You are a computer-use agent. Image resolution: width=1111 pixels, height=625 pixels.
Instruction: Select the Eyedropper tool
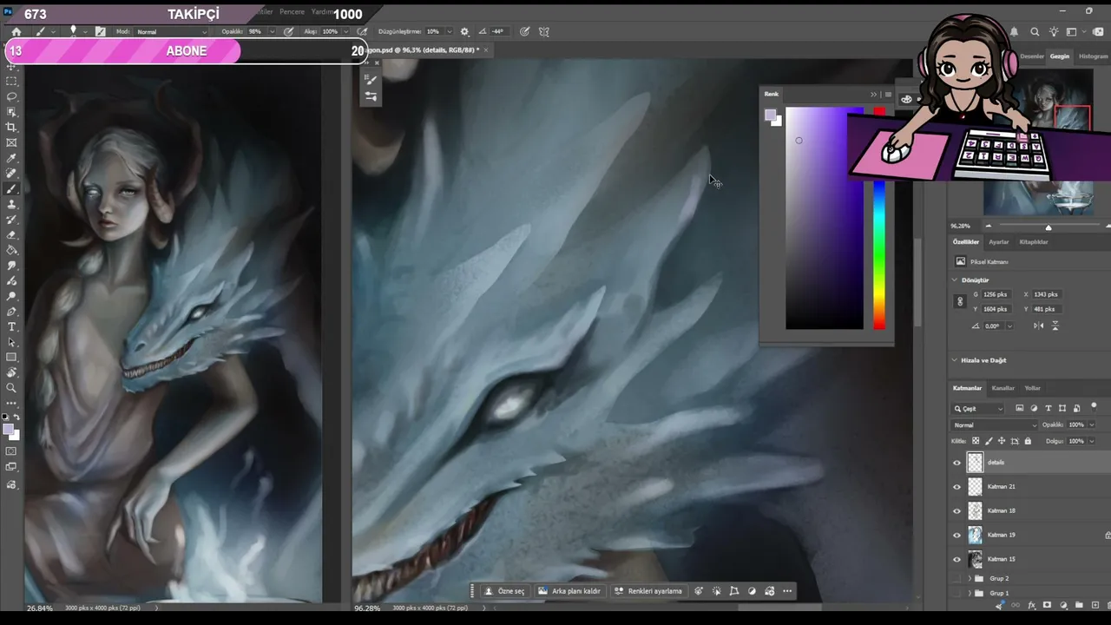[11, 159]
